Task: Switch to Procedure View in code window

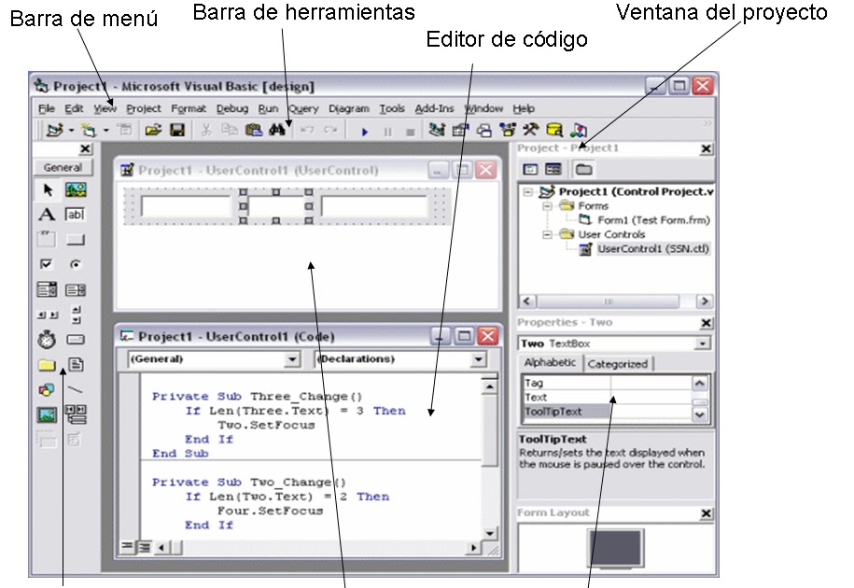Action: [x=127, y=546]
